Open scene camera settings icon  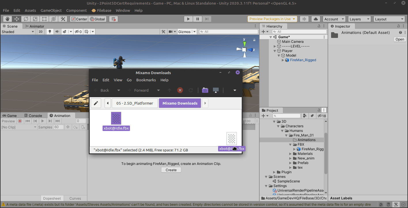pos(172,32)
